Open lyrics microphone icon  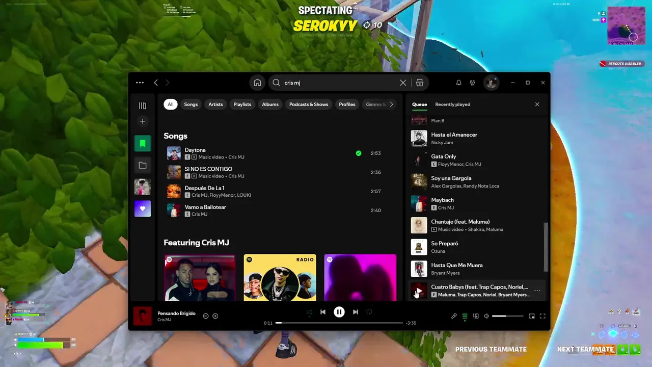point(454,316)
